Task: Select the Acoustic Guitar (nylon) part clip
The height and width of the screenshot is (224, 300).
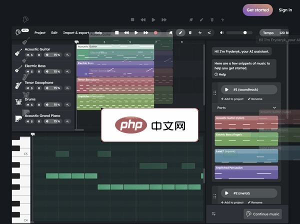Action: click(246, 122)
